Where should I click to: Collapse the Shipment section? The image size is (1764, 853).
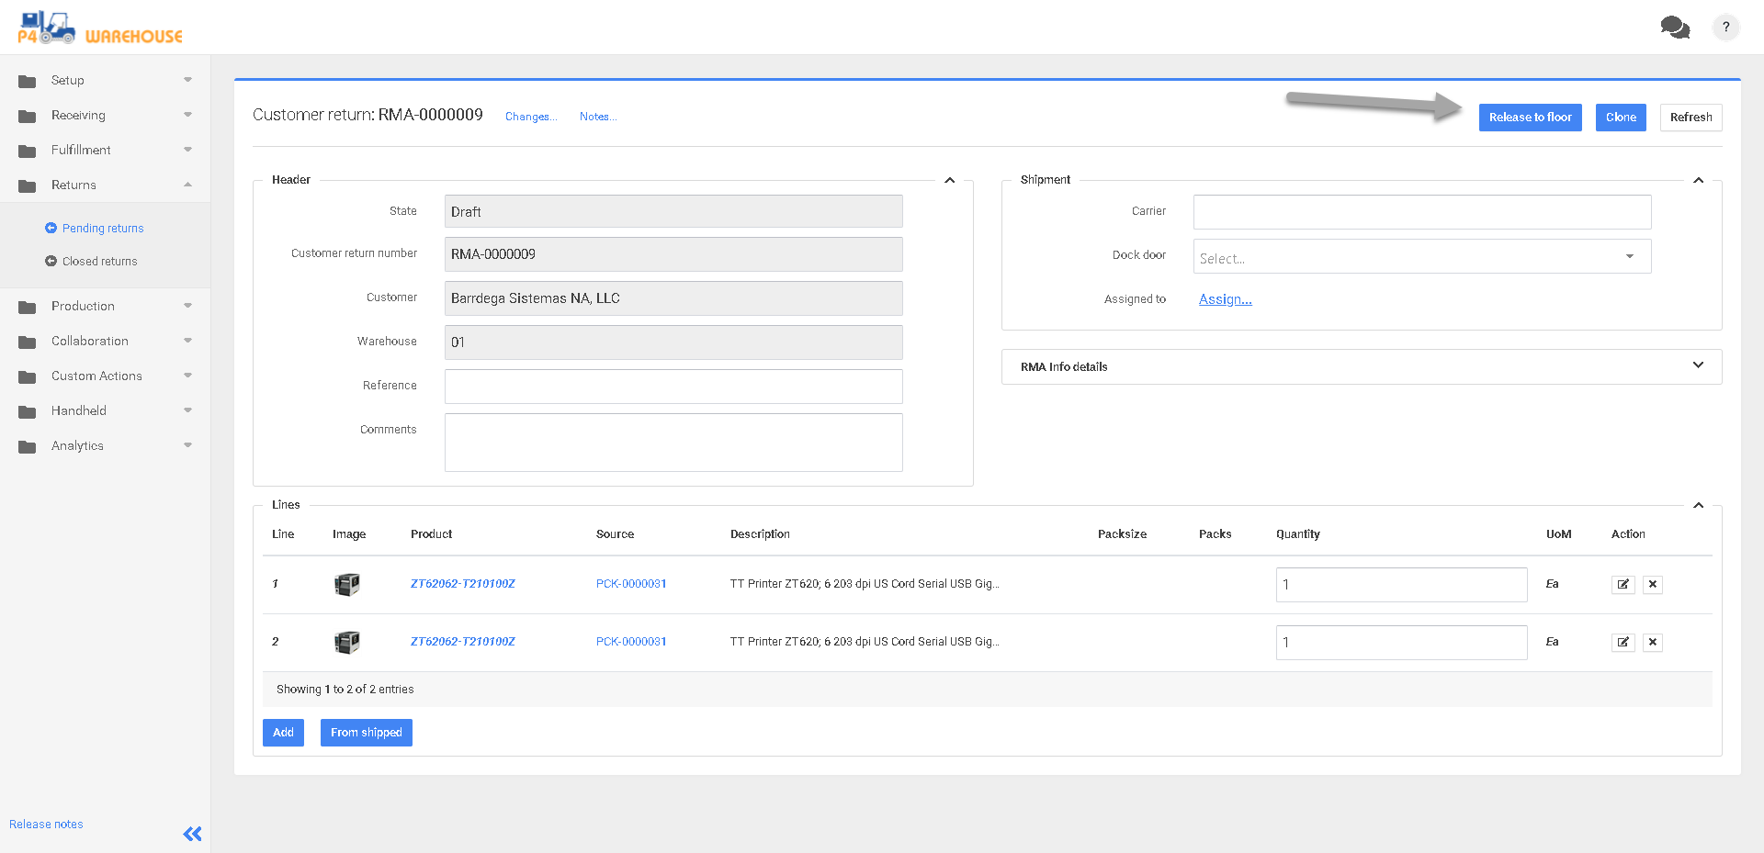tap(1698, 180)
